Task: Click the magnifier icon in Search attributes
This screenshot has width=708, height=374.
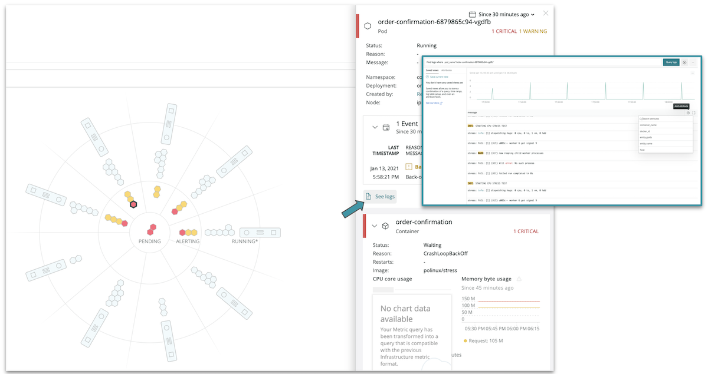Action: (640, 119)
